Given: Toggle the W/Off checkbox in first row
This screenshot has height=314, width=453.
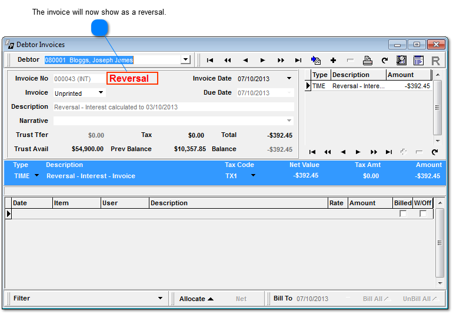Looking at the screenshot, I should coord(423,214).
